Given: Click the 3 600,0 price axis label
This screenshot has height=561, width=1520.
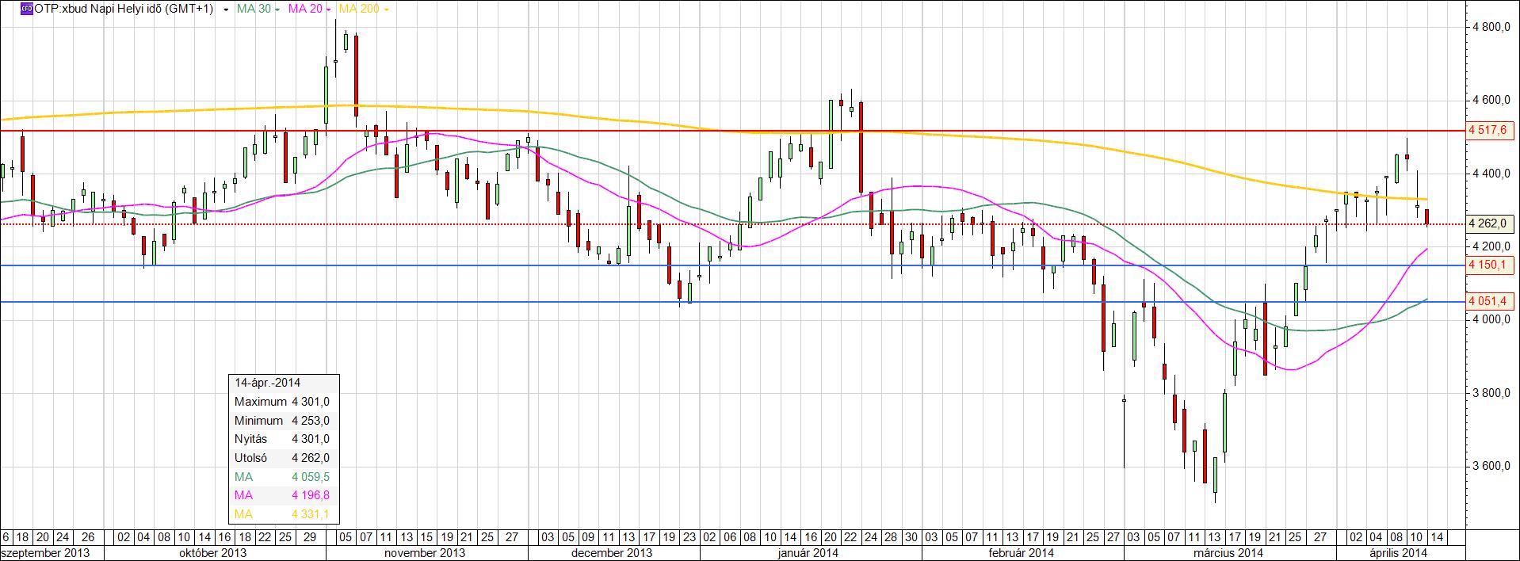Looking at the screenshot, I should [1491, 466].
